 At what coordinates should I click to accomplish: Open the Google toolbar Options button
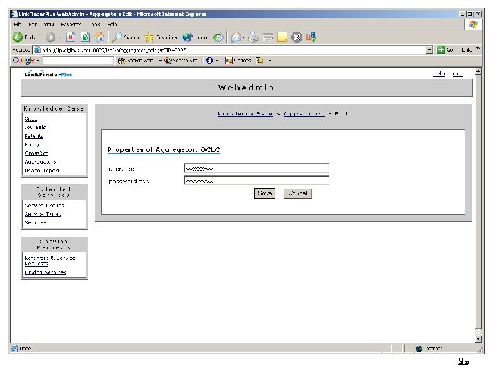(237, 61)
